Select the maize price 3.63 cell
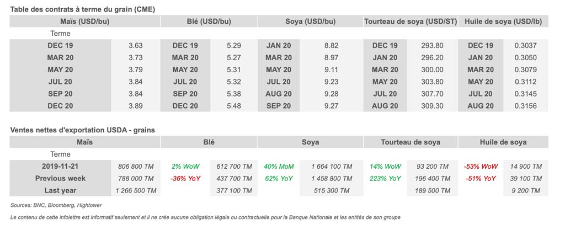Image resolution: width=565 pixels, height=230 pixels. point(135,46)
